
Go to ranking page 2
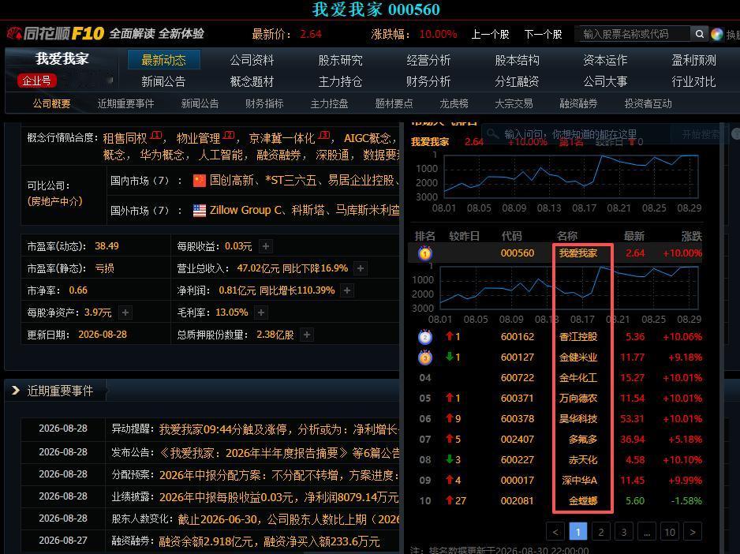coord(601,532)
